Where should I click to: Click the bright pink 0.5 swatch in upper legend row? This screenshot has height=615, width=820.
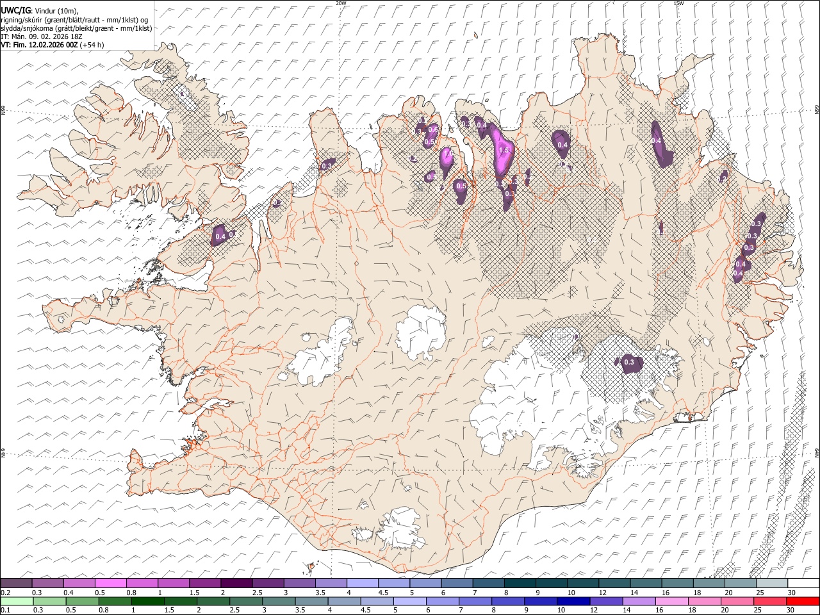111,584
